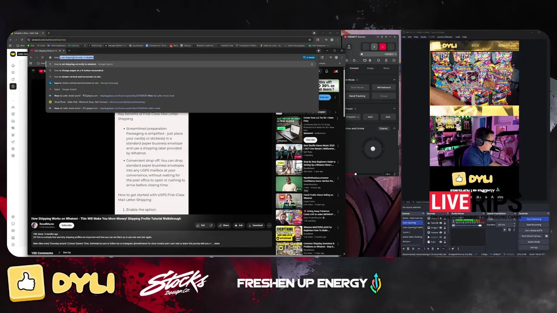
Task: Open OBS Audio Mixer advanced properties gear
Action: pyautogui.click(x=453, y=249)
